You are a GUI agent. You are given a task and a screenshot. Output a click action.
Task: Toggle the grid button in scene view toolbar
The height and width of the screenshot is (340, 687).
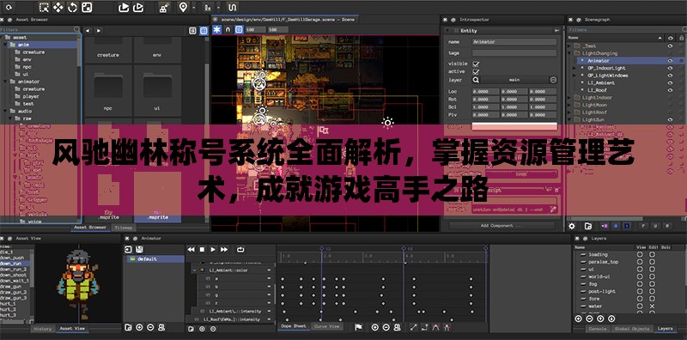coord(239,29)
